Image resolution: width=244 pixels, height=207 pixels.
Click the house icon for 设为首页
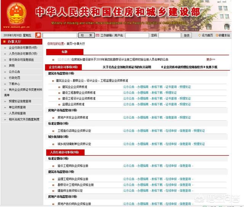(x=199, y=36)
